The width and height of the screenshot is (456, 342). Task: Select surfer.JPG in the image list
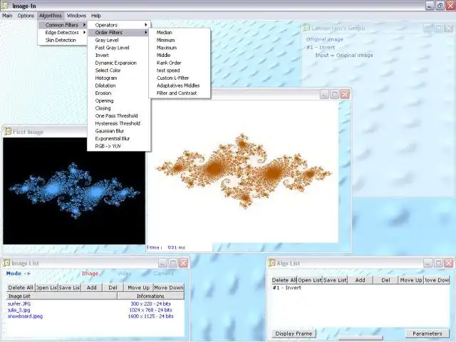coord(19,304)
